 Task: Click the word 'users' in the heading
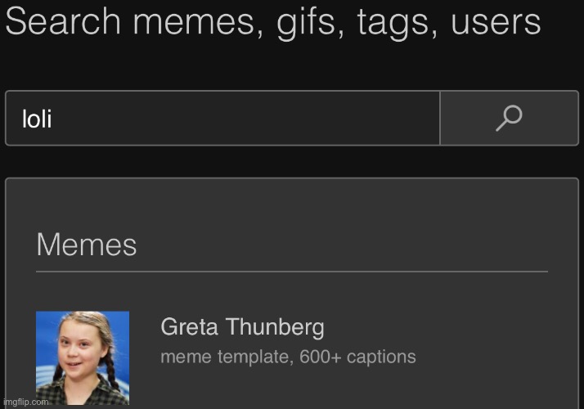click(496, 23)
